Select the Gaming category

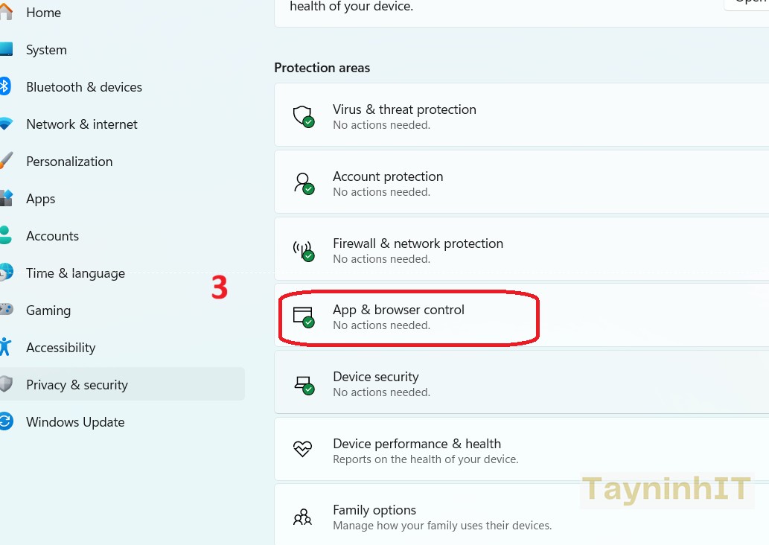48,310
